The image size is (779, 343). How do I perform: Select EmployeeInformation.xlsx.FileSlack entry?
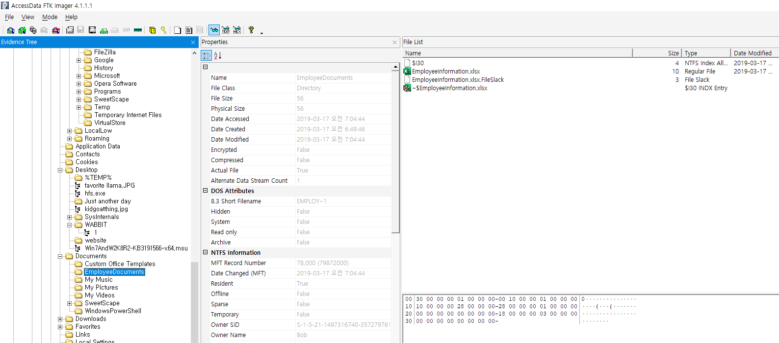[x=458, y=80]
